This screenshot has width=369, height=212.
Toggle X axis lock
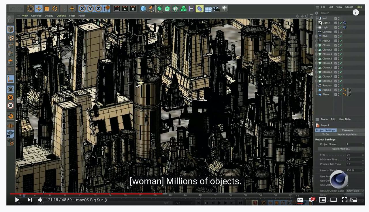click(82, 9)
